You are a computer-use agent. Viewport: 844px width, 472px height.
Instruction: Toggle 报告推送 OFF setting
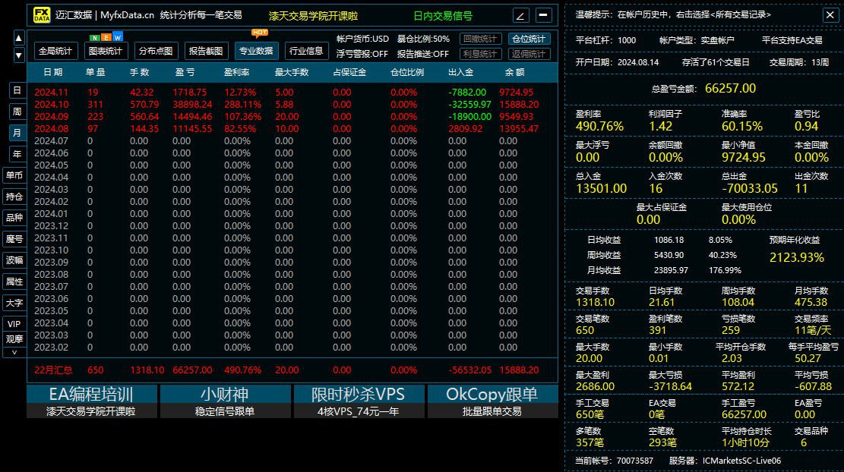click(x=423, y=54)
